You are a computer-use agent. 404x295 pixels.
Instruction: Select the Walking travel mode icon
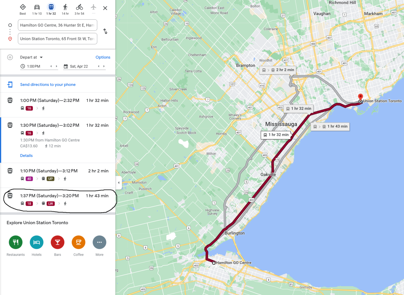pos(65,7)
